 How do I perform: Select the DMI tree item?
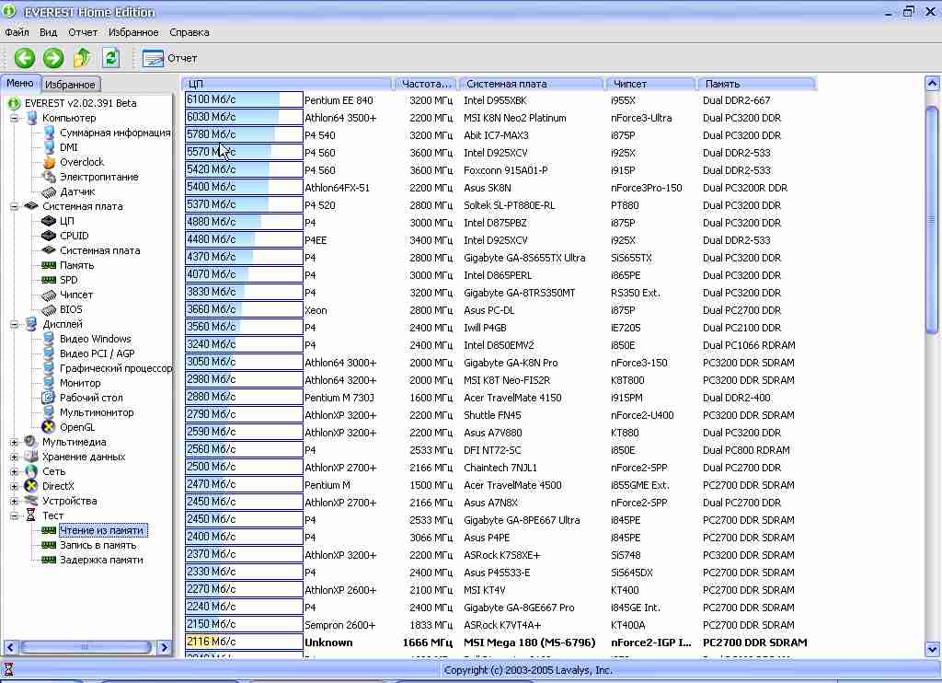click(68, 147)
